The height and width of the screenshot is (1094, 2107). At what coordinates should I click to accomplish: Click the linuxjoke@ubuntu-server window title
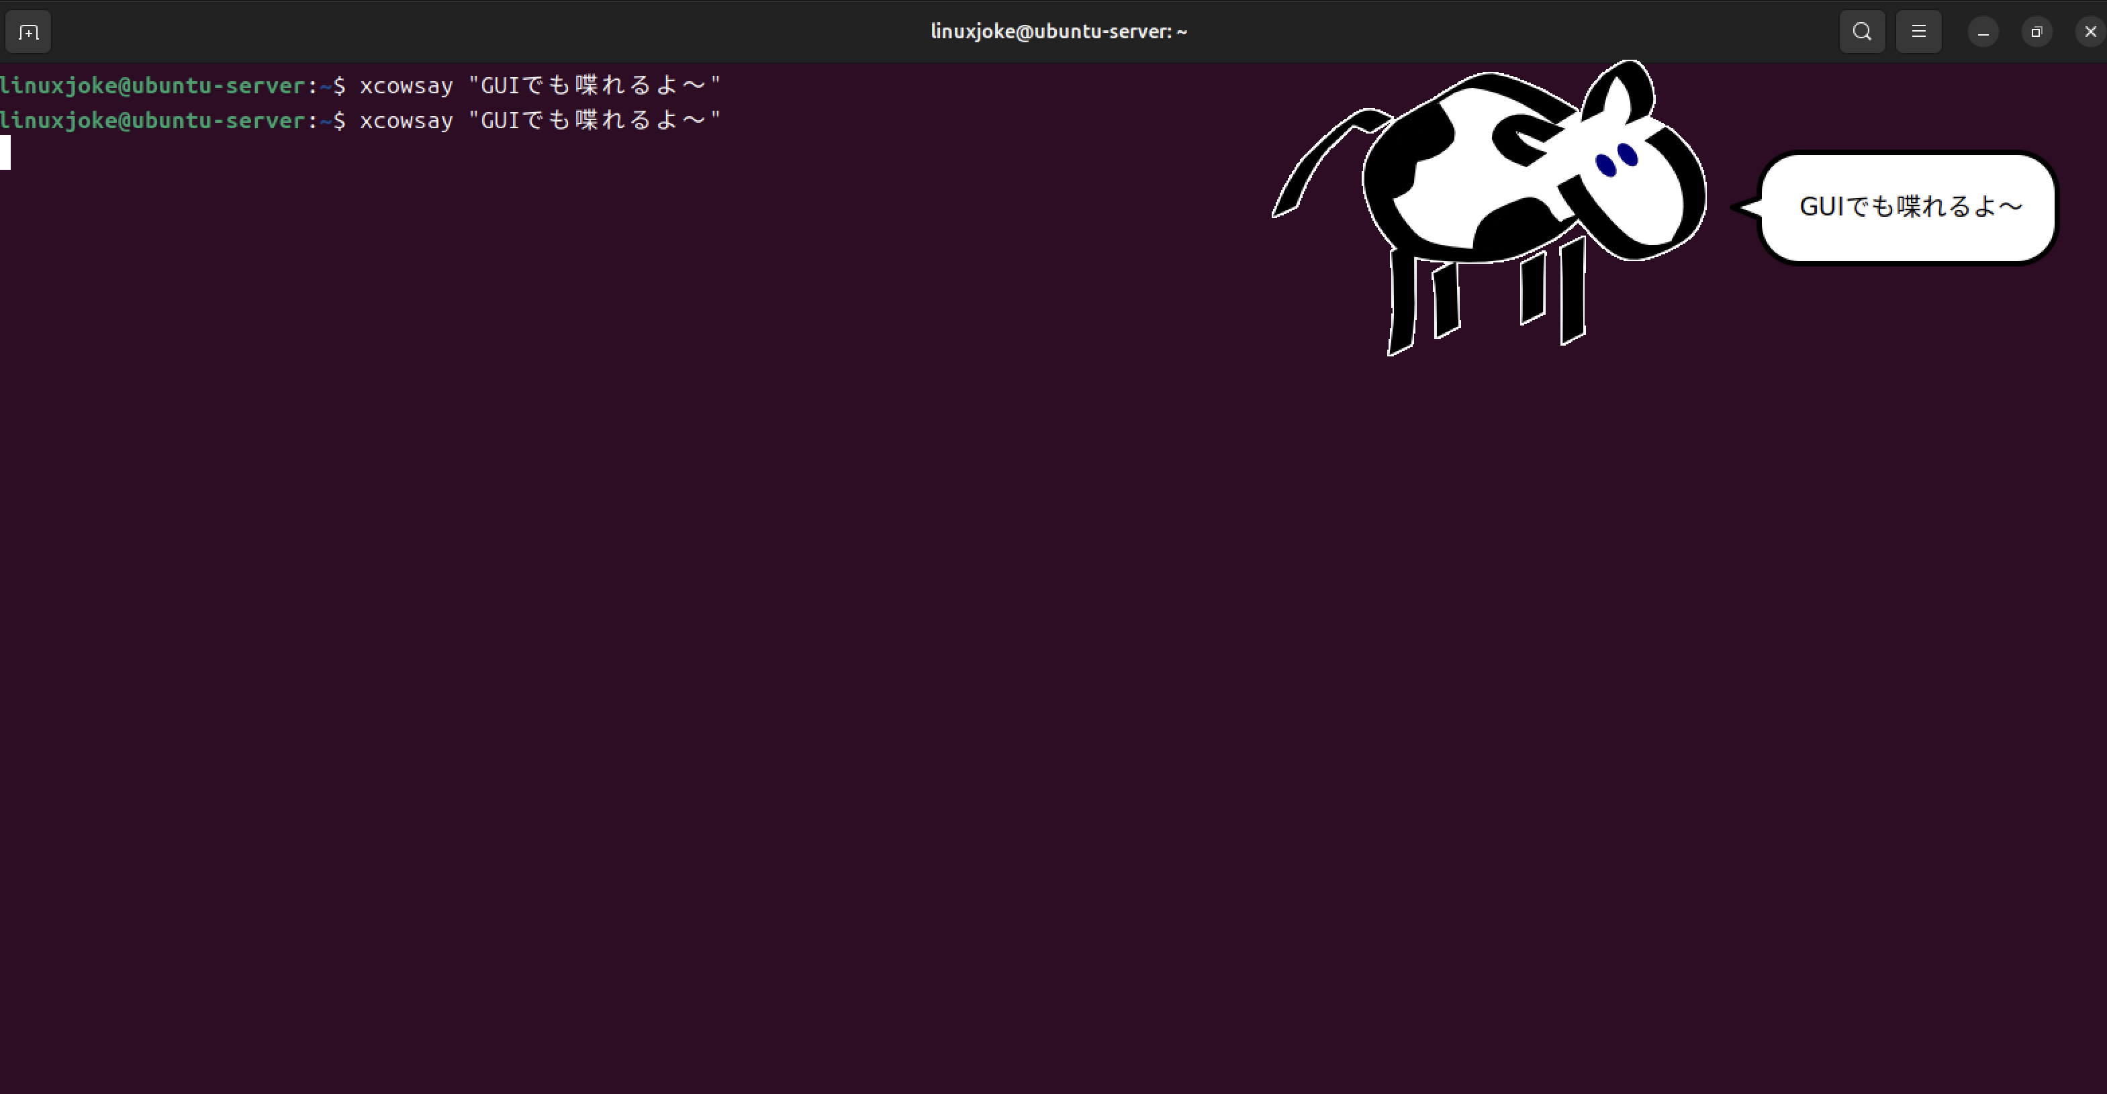pos(1058,32)
